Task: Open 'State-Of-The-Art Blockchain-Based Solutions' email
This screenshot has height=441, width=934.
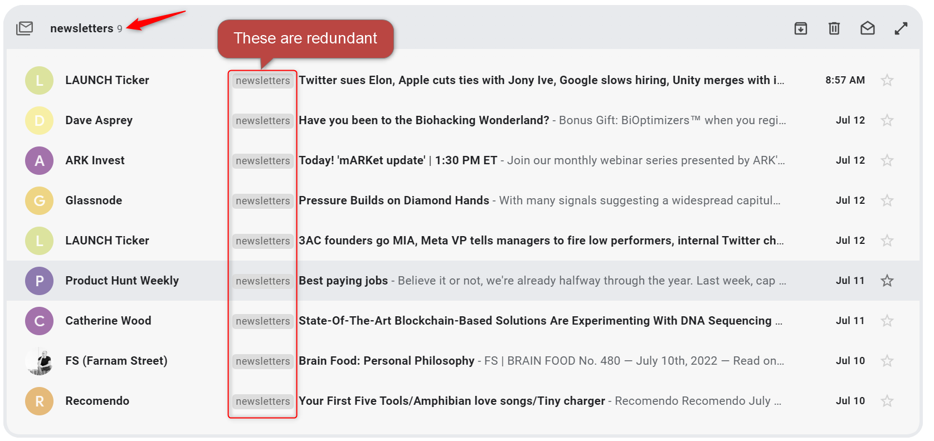Action: (541, 321)
